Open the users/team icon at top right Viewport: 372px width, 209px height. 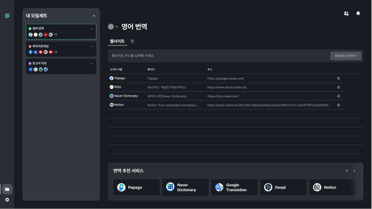(x=346, y=14)
